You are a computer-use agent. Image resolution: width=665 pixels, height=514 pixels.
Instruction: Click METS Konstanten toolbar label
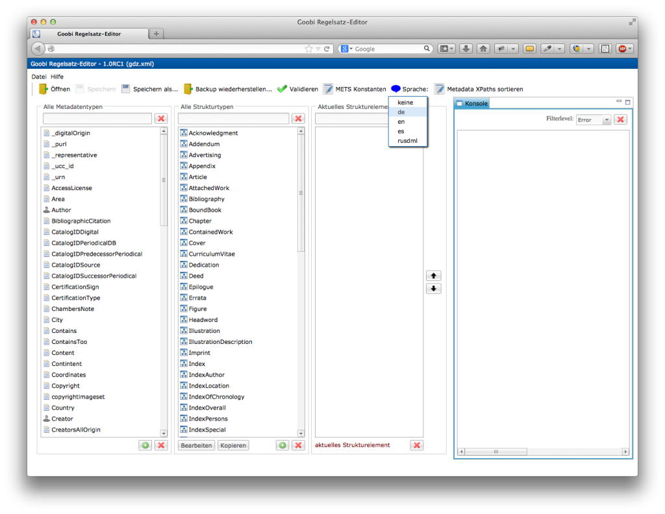tap(361, 89)
